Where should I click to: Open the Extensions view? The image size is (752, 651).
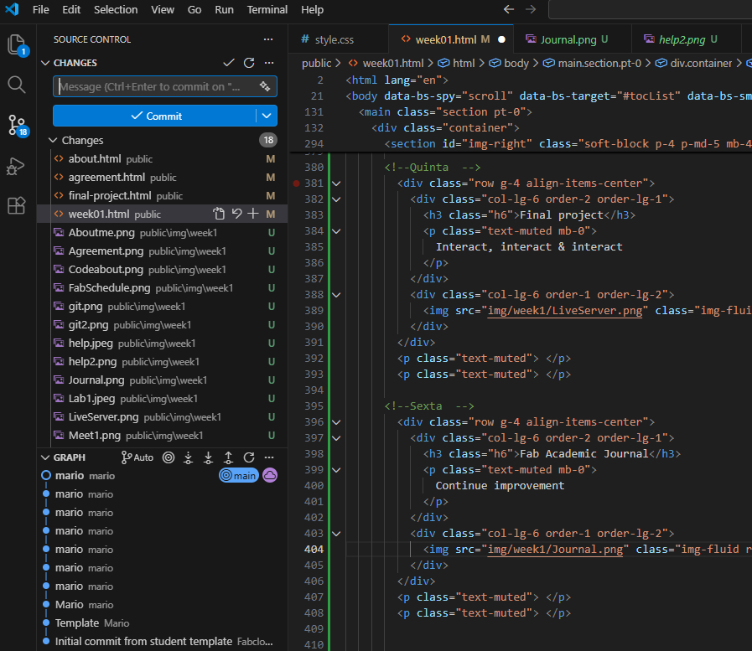tap(17, 205)
